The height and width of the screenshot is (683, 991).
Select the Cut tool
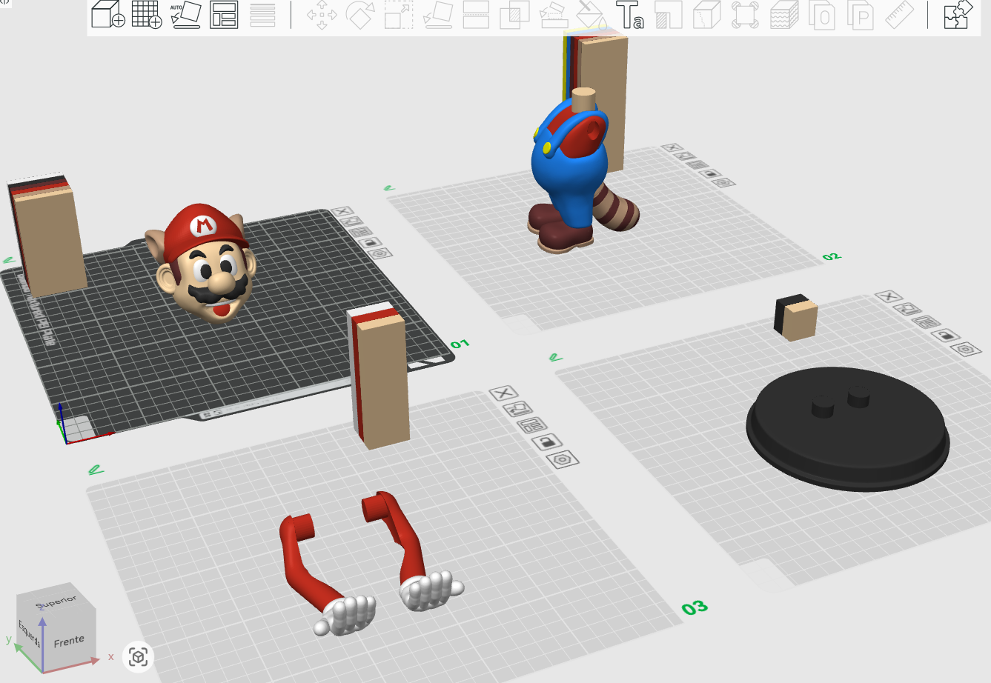coord(476,15)
